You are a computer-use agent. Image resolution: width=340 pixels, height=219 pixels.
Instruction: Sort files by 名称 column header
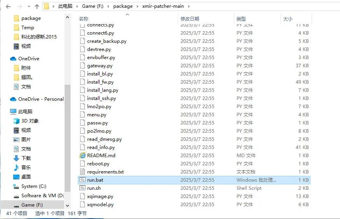click(84, 19)
